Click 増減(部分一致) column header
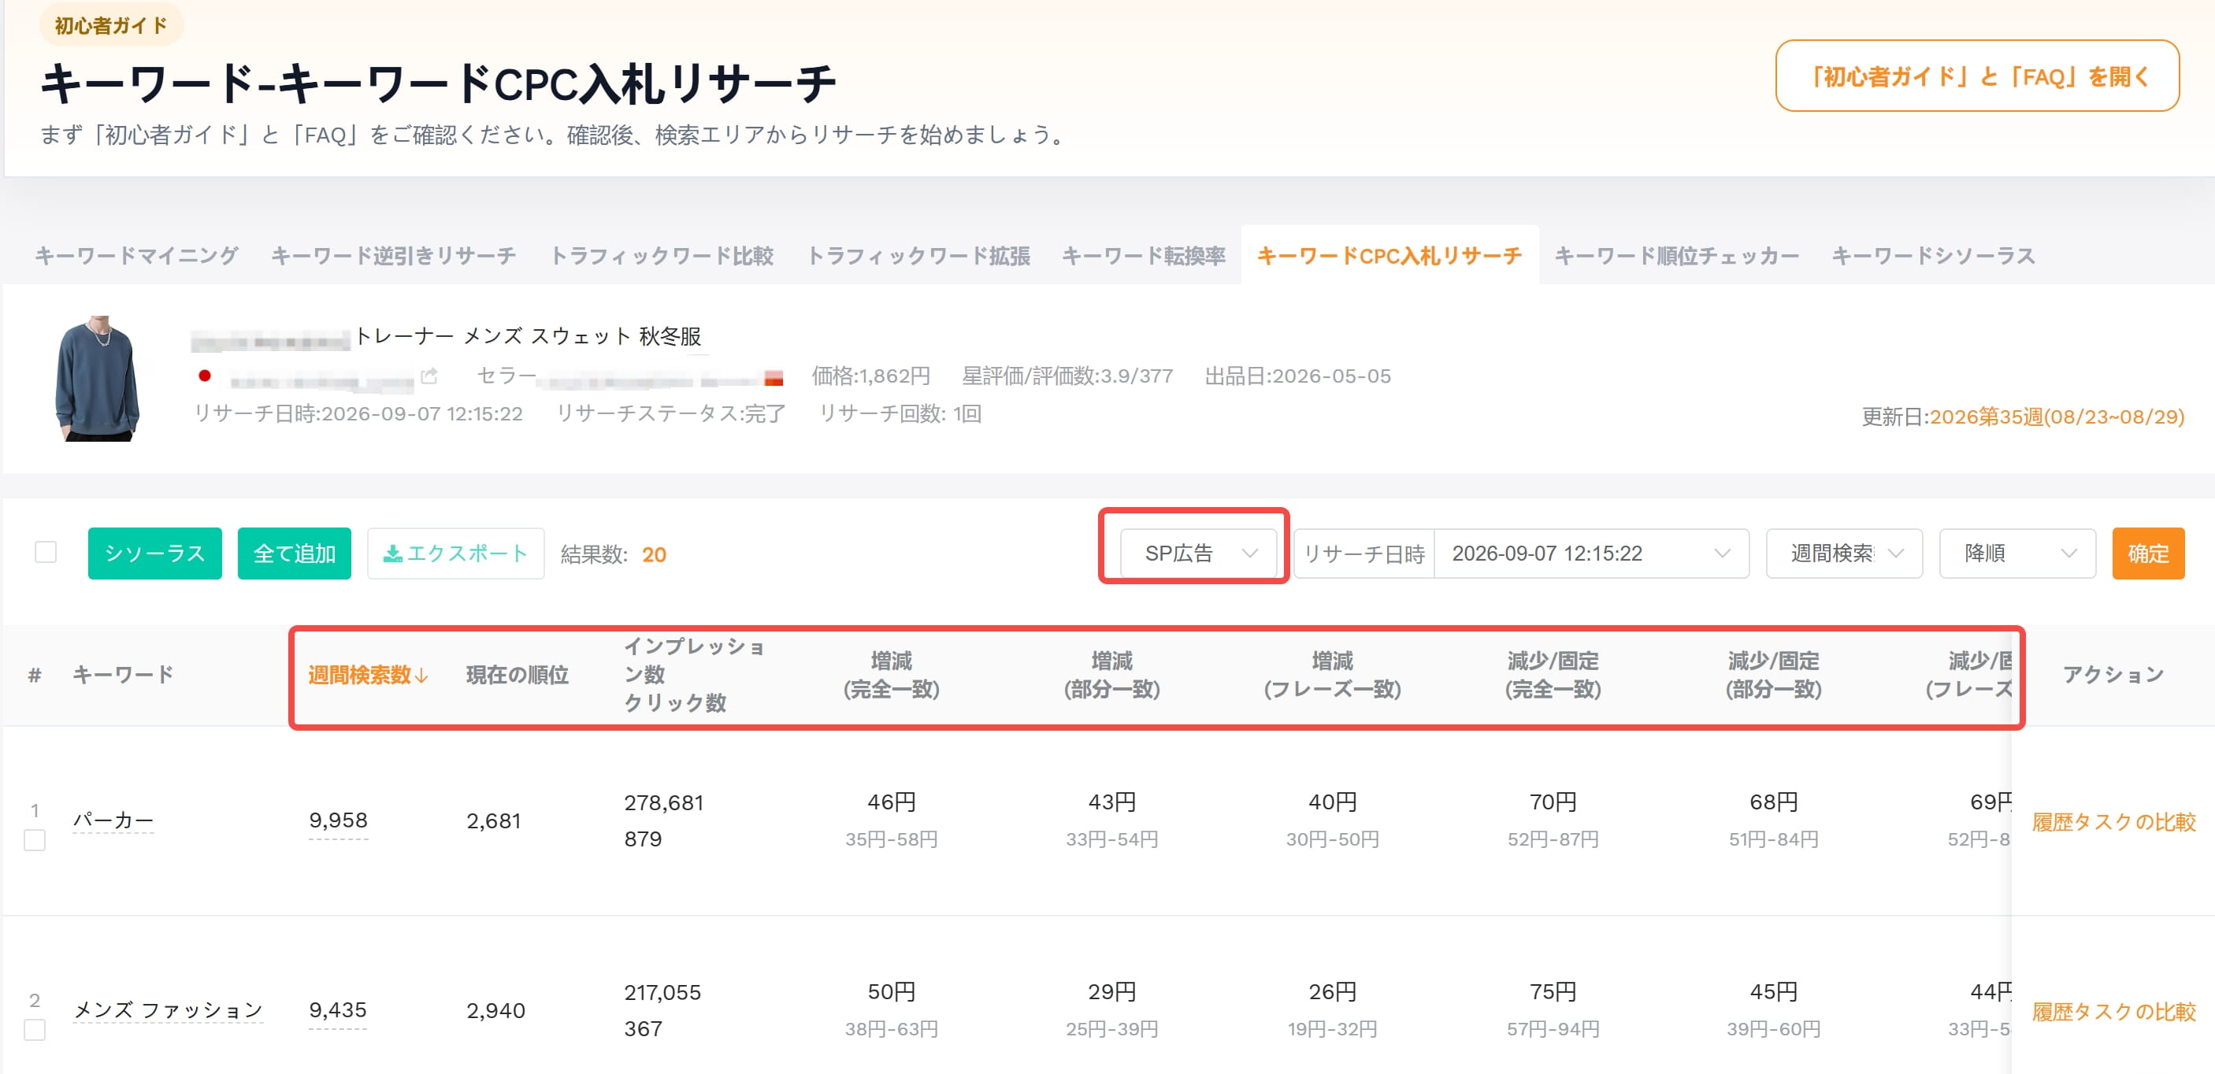The height and width of the screenshot is (1074, 2215). [1111, 676]
